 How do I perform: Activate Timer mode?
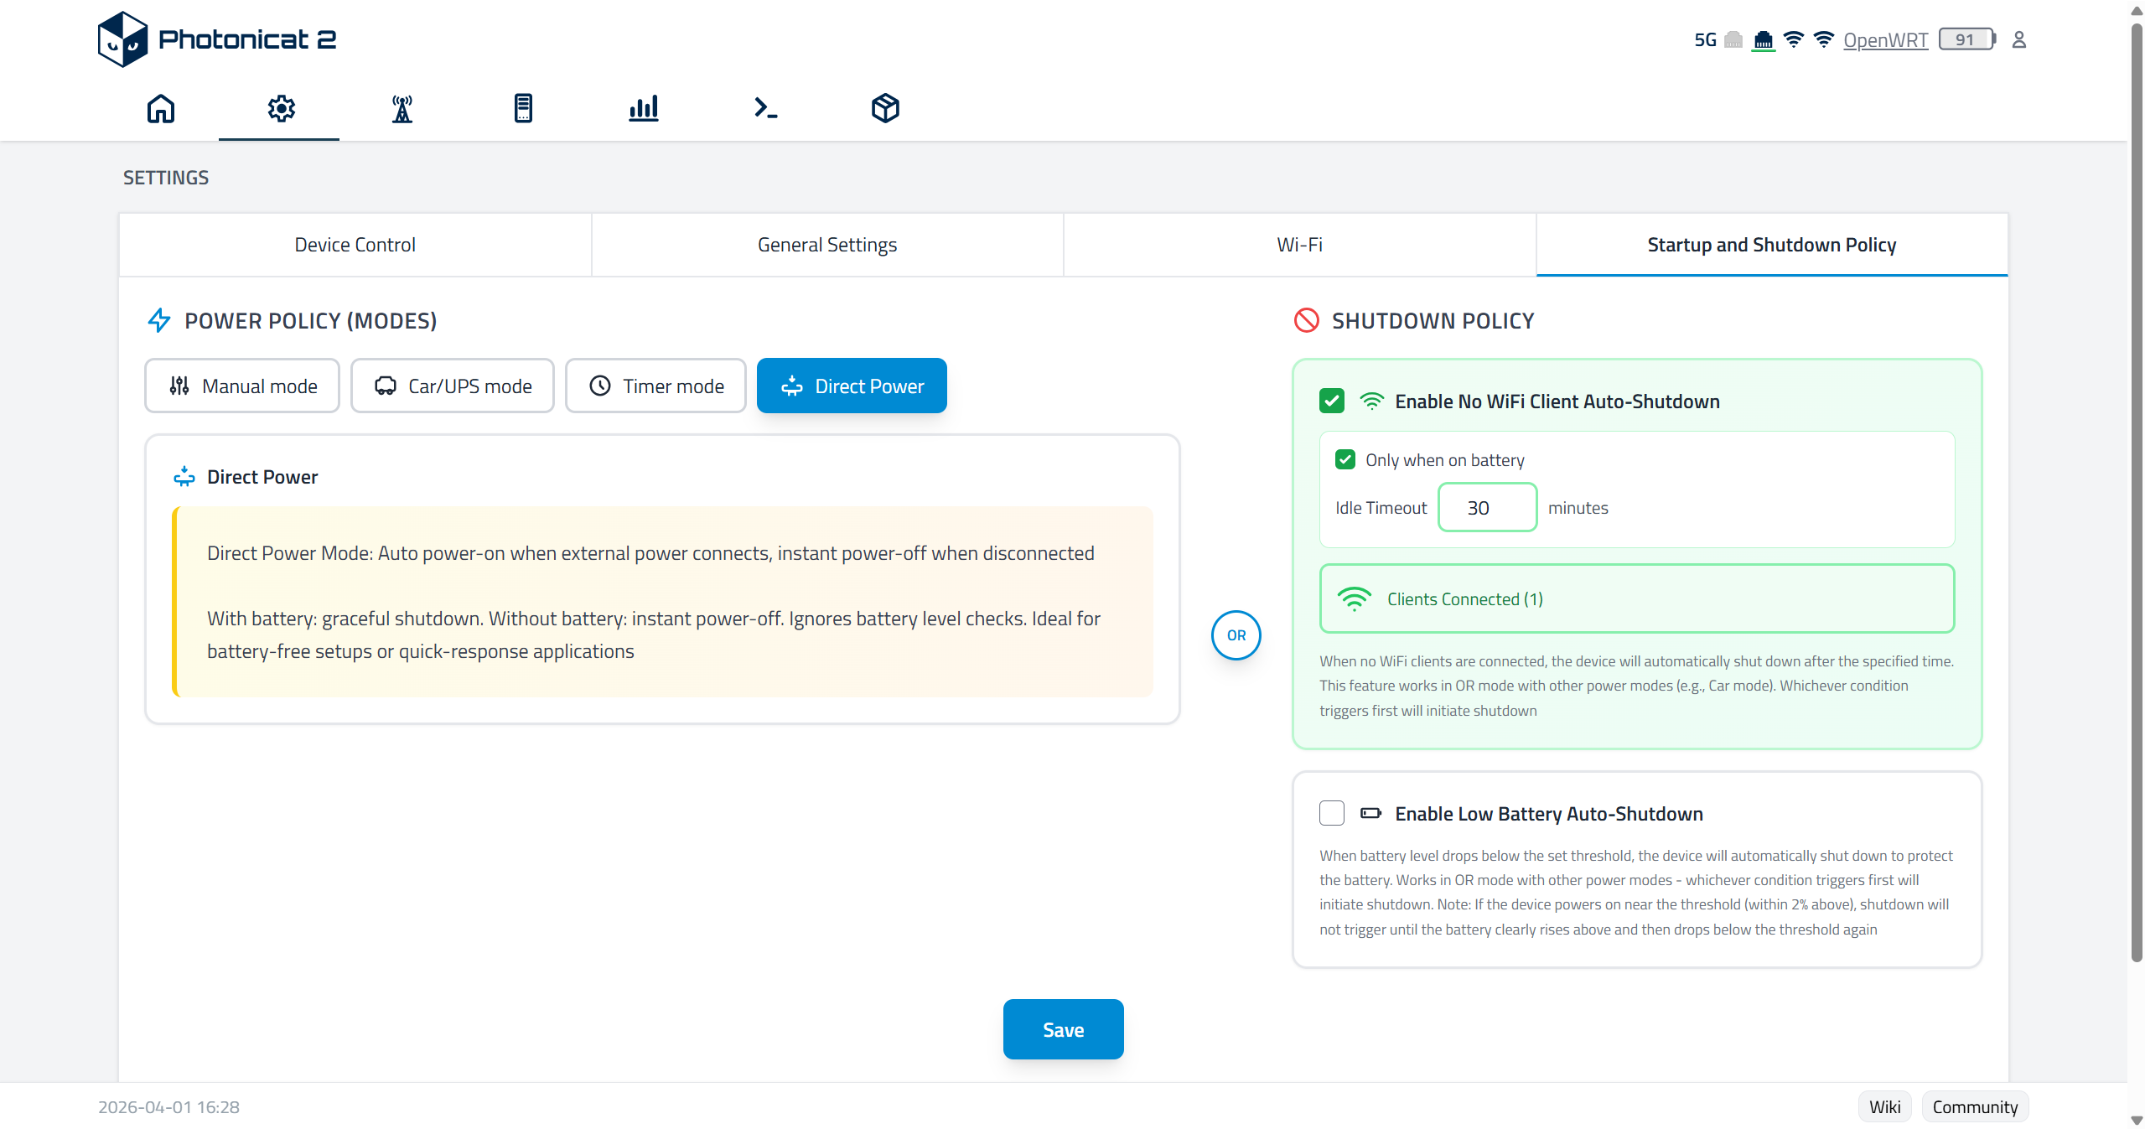(x=655, y=386)
